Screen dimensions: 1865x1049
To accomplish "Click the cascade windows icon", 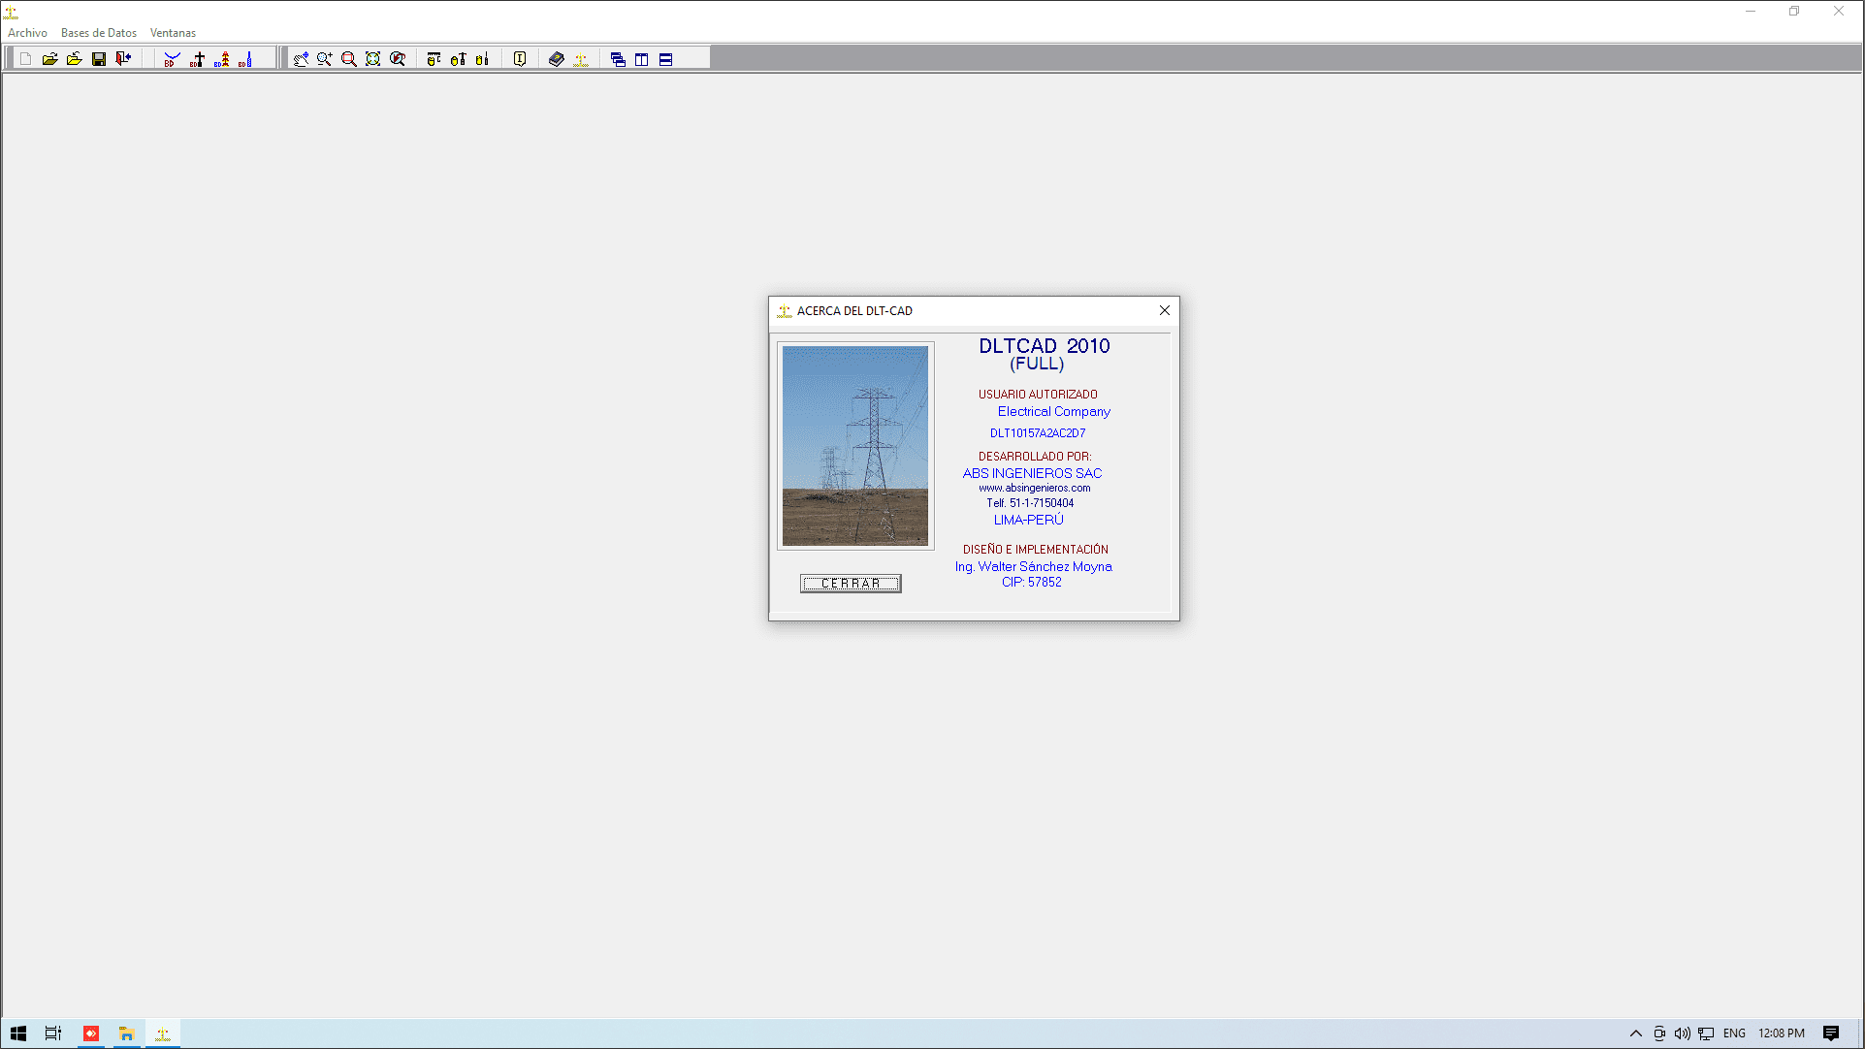I will point(618,59).
